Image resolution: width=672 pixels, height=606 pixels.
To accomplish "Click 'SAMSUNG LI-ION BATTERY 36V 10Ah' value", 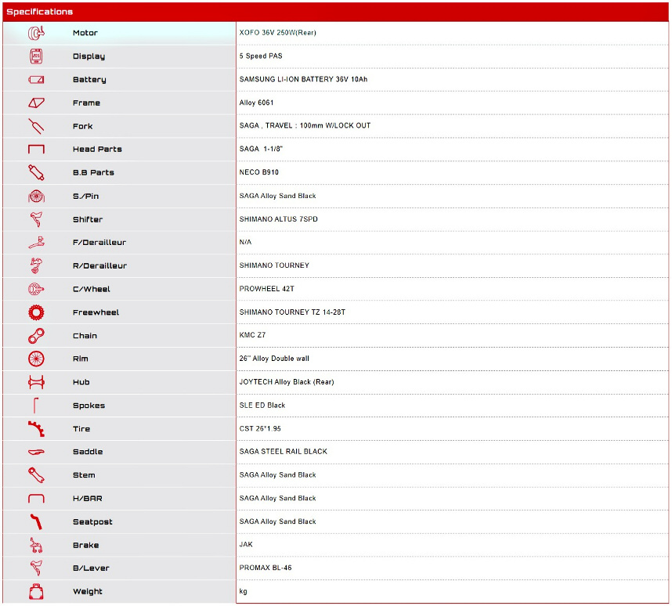I will [x=303, y=79].
